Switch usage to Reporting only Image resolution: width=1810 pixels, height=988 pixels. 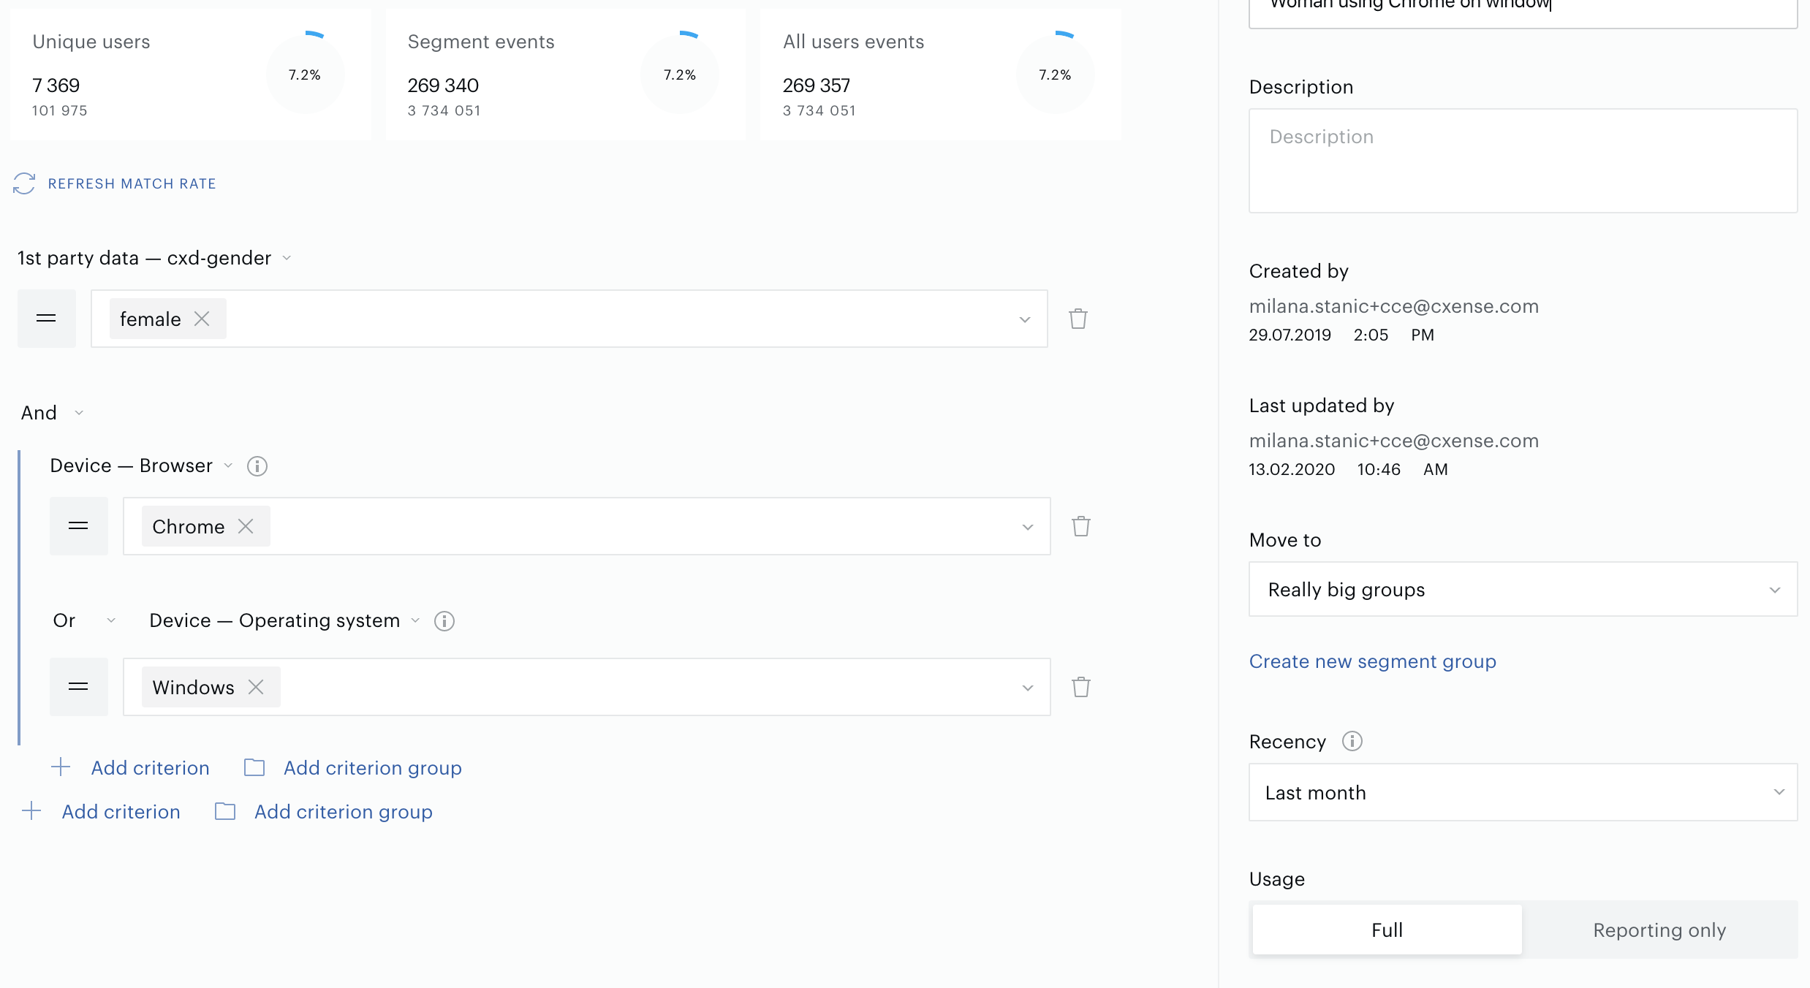(x=1659, y=930)
